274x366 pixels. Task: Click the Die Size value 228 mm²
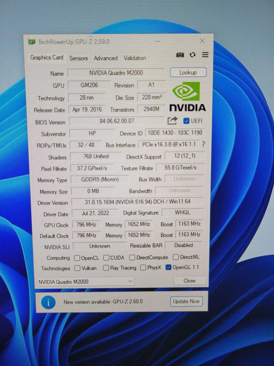151,97
